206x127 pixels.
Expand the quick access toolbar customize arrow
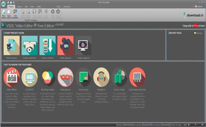[20, 2]
